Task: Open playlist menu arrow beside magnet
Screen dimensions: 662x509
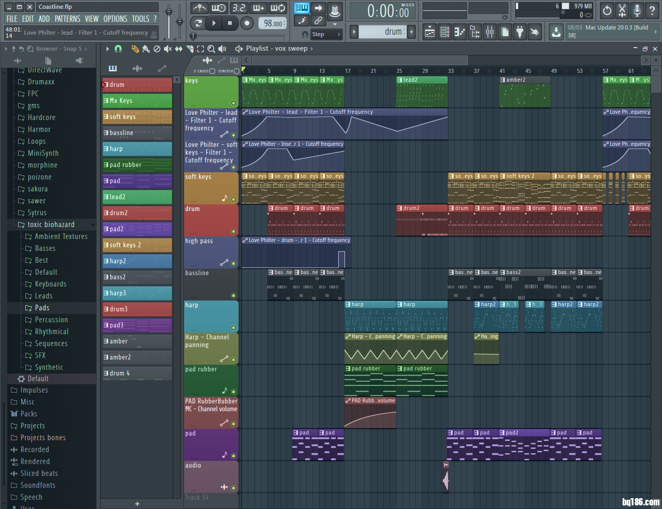Action: 108,49
